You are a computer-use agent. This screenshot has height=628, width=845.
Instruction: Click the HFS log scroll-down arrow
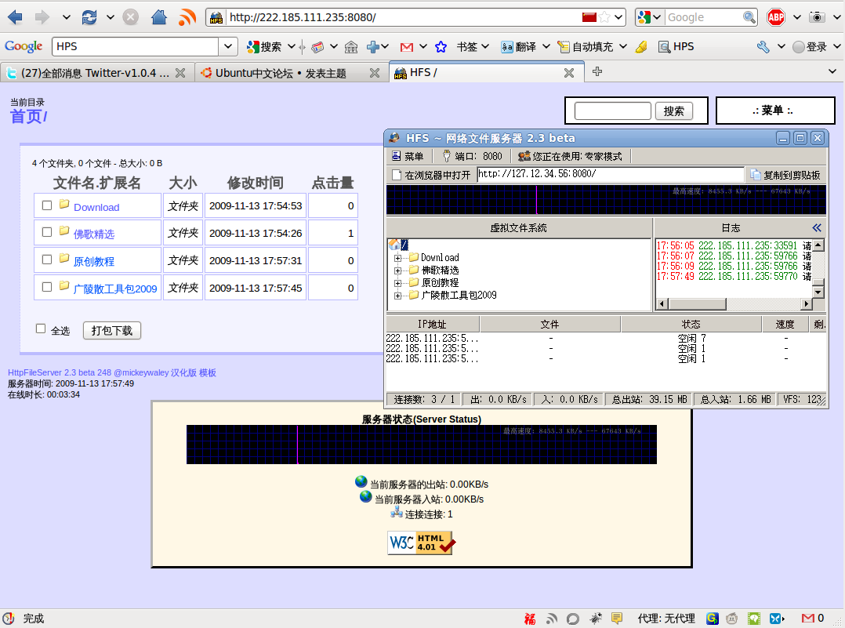(818, 292)
